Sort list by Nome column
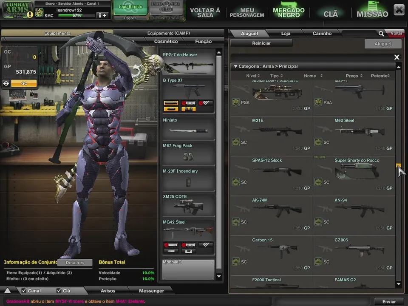Image resolution: width=408 pixels, height=306 pixels. coord(313,76)
